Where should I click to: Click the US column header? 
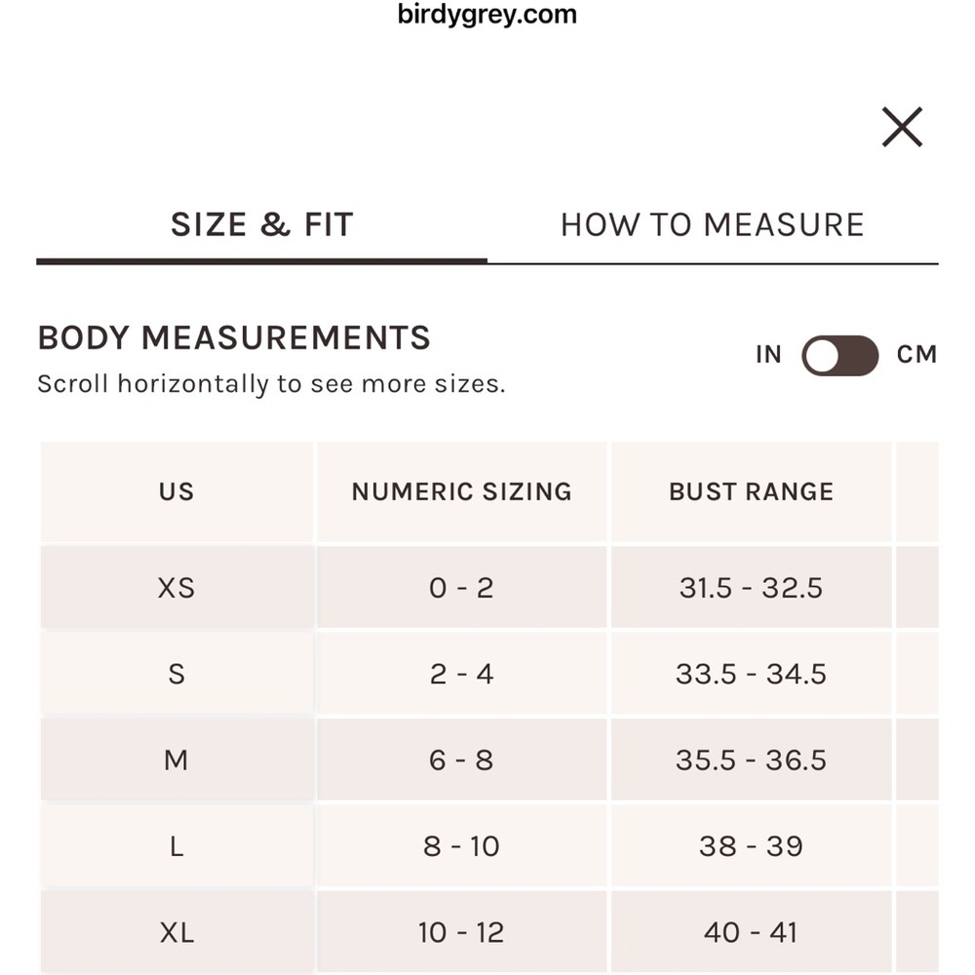(176, 491)
